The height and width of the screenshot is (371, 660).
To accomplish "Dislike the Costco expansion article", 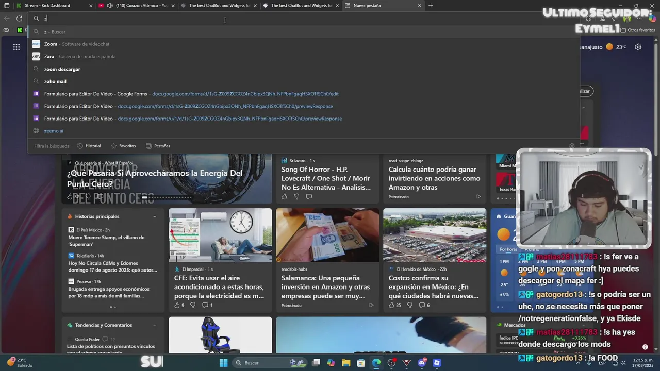I will [410, 305].
